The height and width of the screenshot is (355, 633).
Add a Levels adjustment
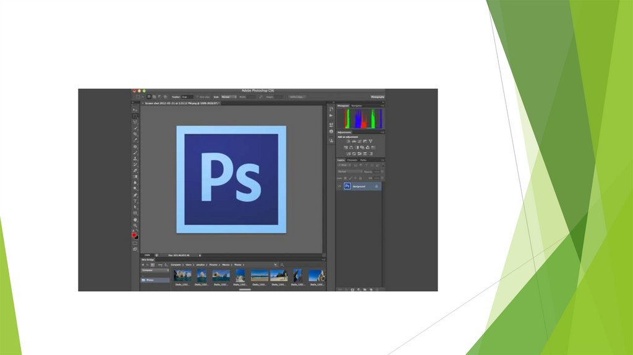click(x=354, y=142)
